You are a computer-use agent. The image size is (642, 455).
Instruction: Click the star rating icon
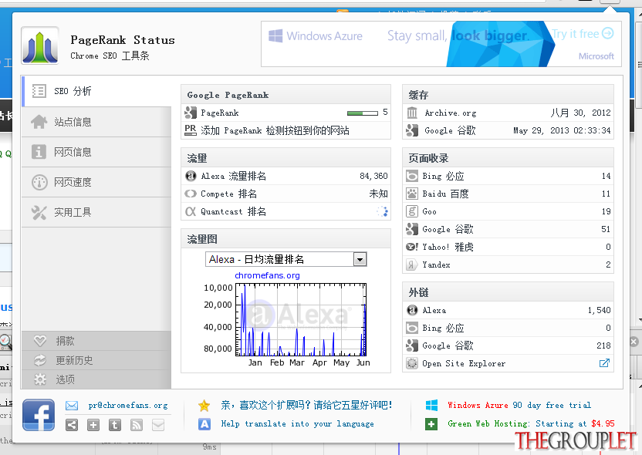[204, 406]
